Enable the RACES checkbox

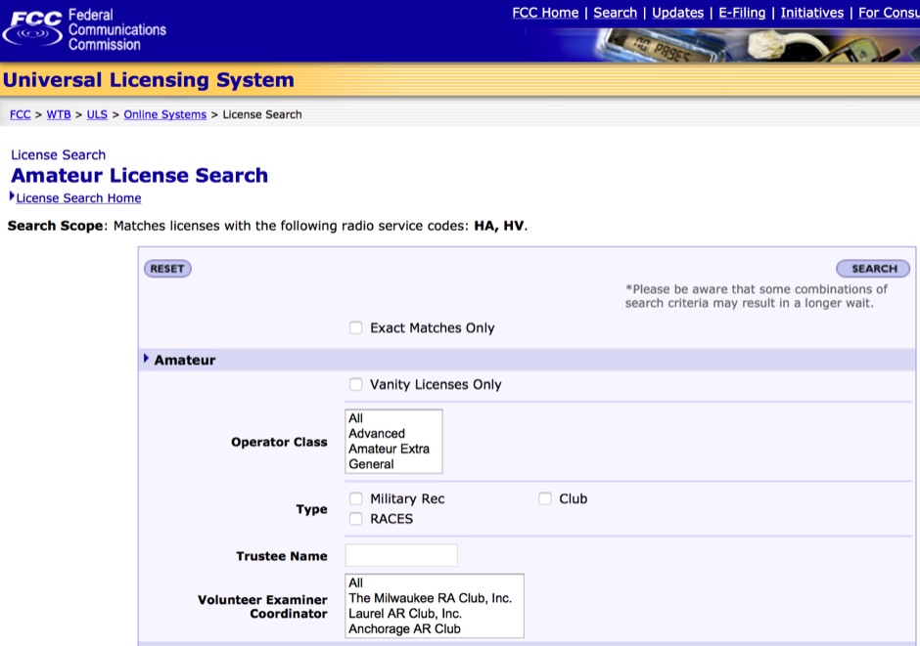(356, 519)
